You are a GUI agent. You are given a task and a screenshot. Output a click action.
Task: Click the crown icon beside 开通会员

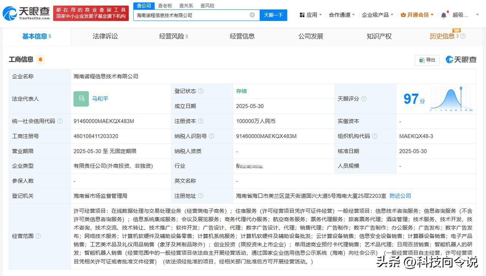403,15
